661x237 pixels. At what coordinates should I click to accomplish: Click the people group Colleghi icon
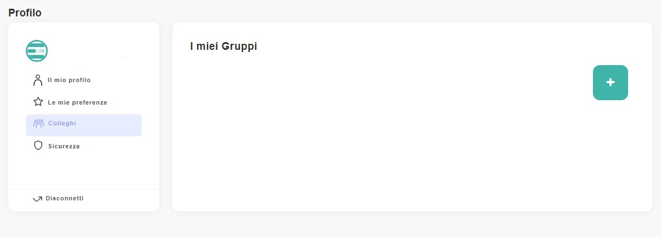click(38, 124)
